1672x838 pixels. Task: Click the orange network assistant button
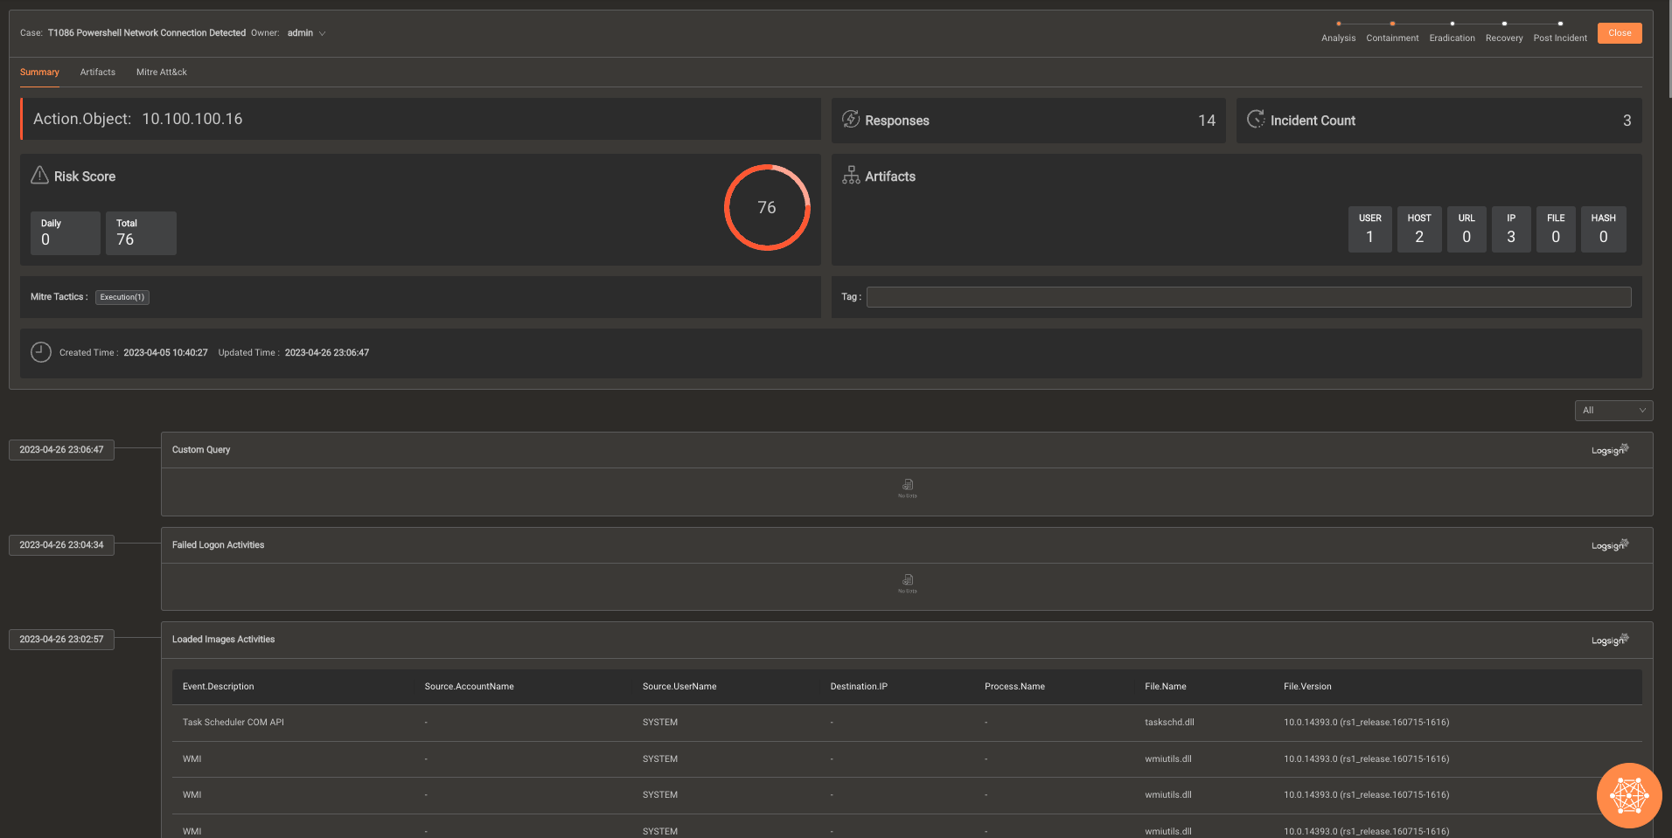[1629, 795]
